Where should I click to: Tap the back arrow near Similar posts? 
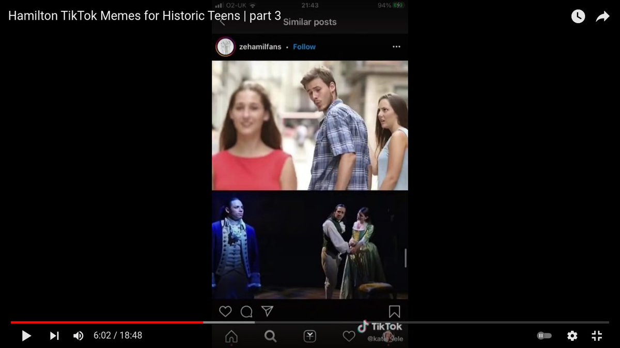coord(222,22)
